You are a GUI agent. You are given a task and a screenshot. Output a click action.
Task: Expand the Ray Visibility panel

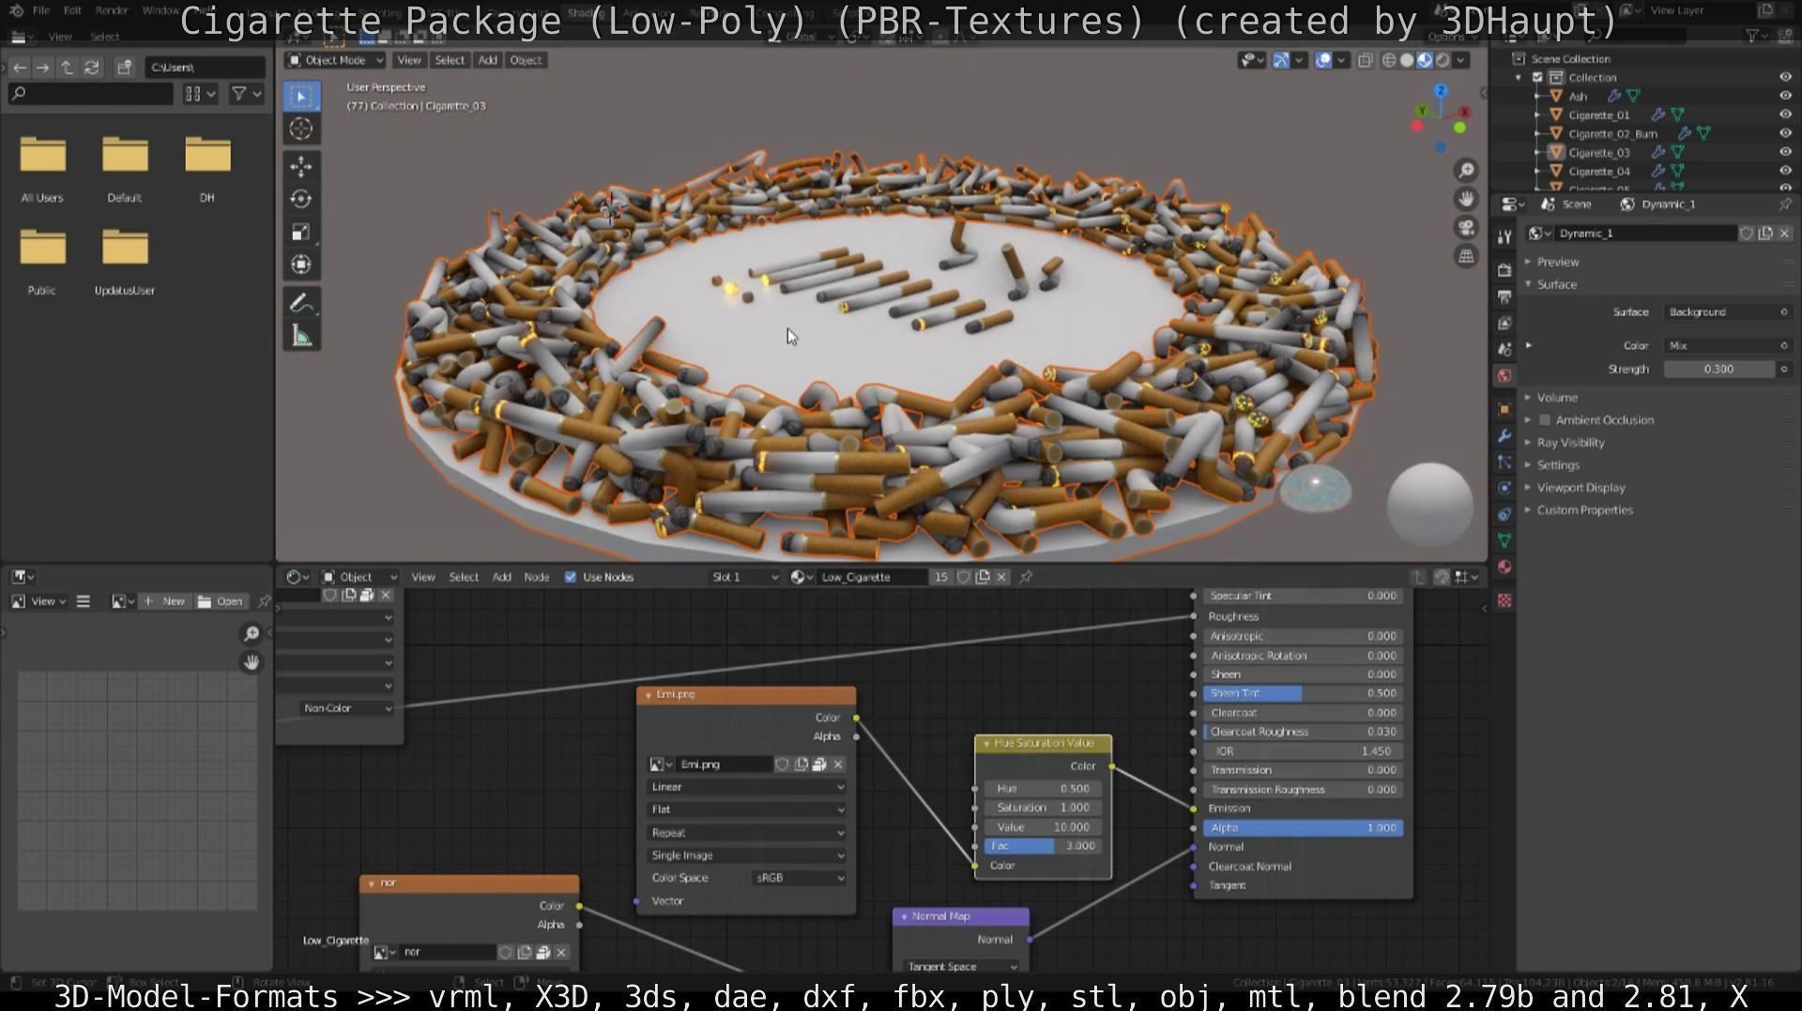[1570, 443]
